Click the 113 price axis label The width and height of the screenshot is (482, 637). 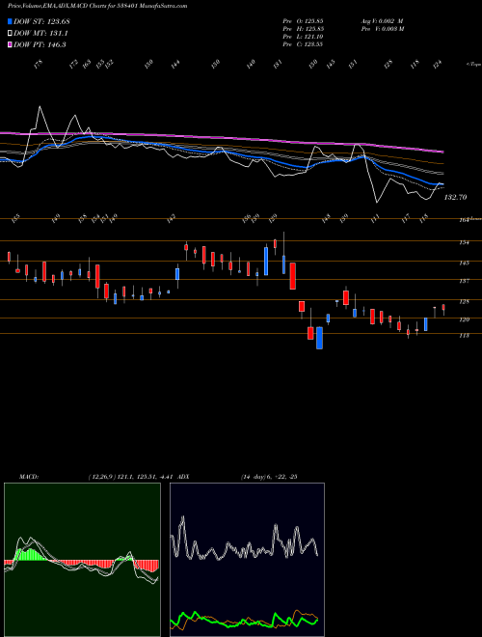(x=464, y=336)
